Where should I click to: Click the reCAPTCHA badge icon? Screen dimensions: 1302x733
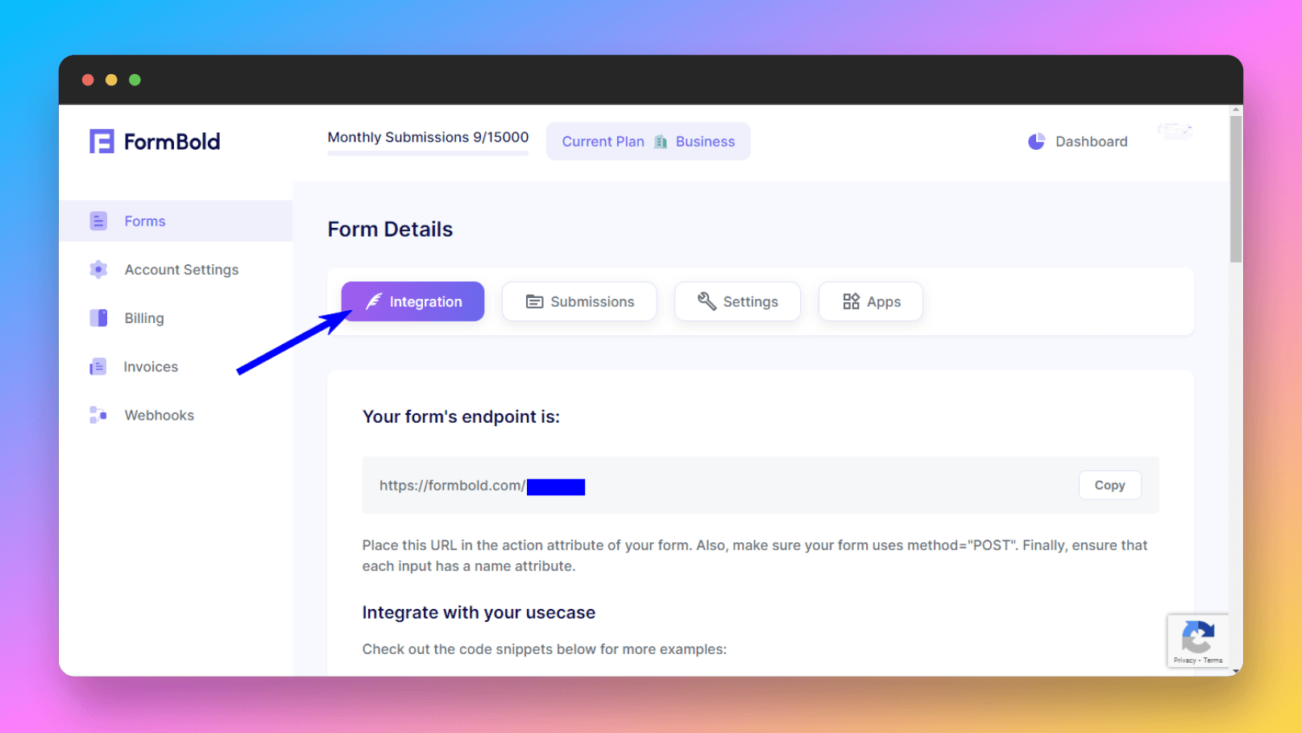(x=1198, y=637)
